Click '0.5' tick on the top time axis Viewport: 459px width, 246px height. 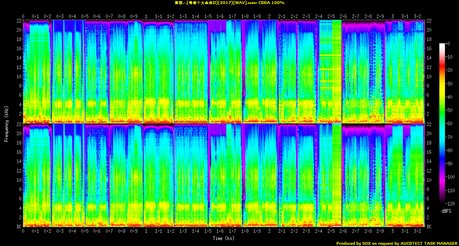tap(85, 16)
